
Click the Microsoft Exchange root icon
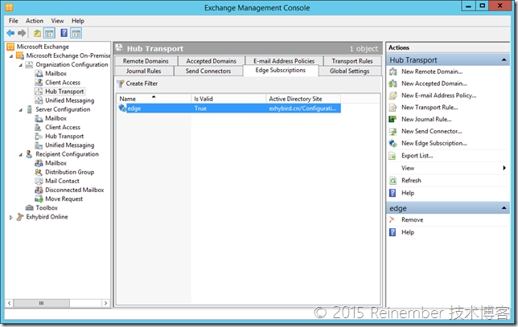coord(10,47)
